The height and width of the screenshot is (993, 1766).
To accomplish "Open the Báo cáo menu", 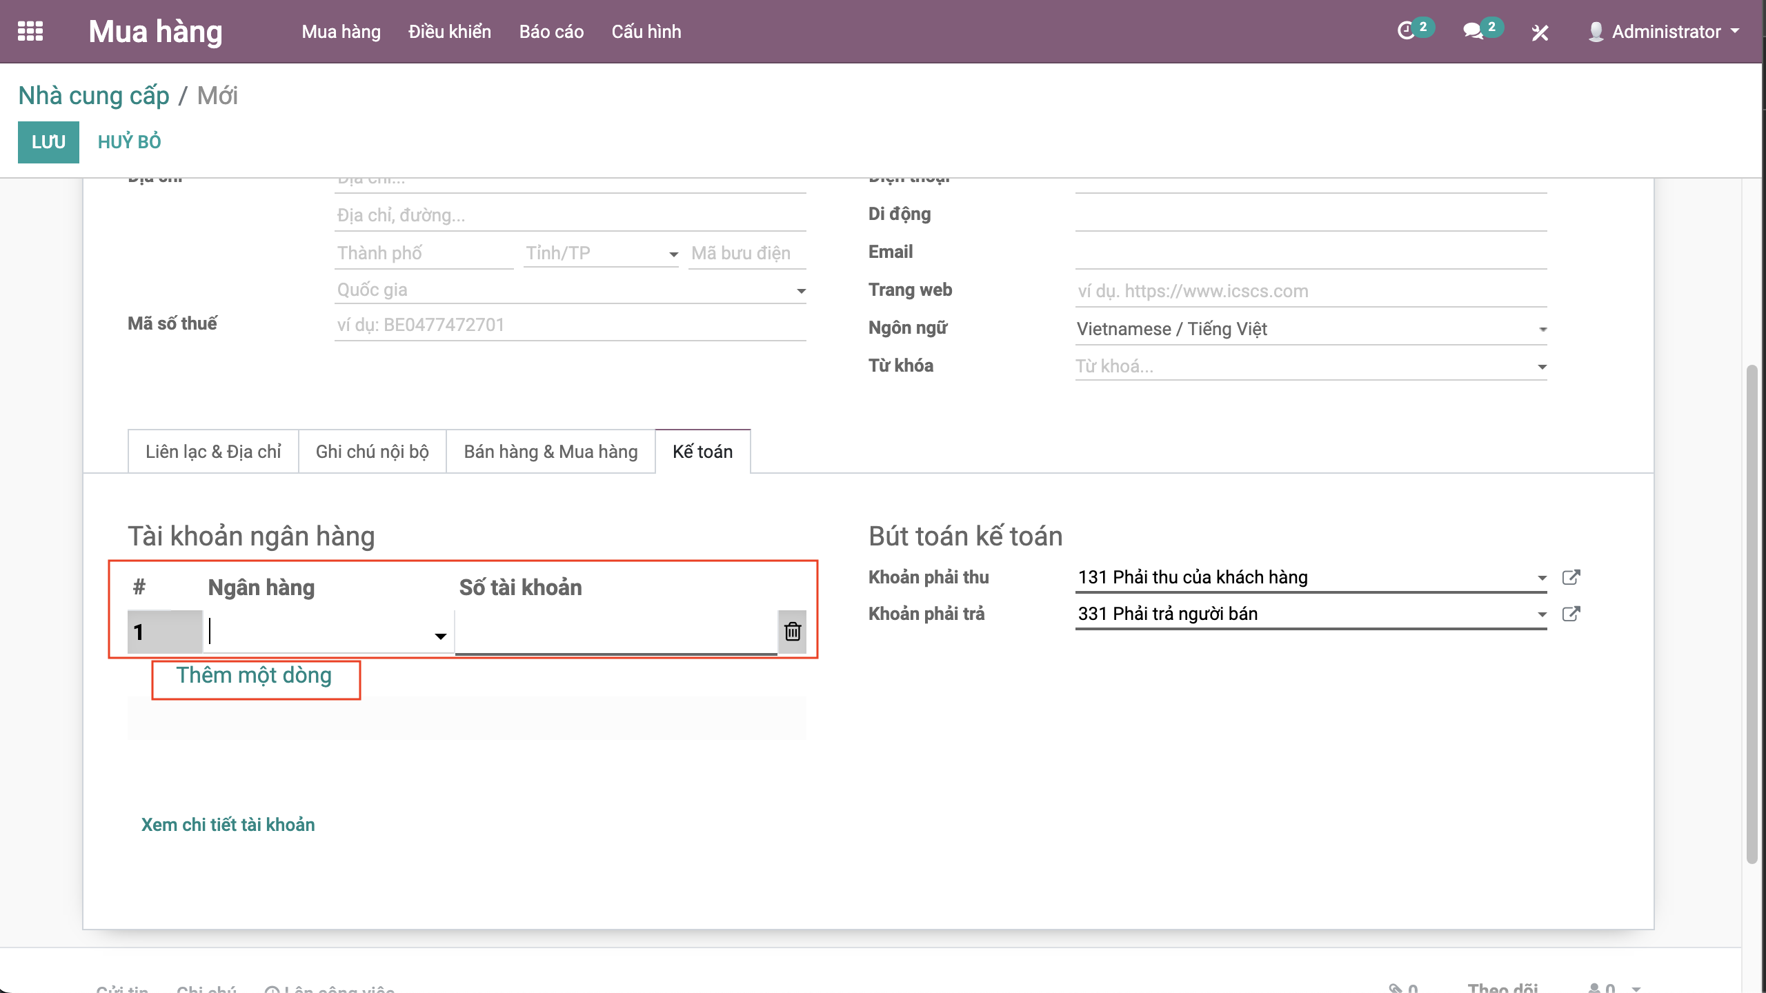I will [551, 32].
